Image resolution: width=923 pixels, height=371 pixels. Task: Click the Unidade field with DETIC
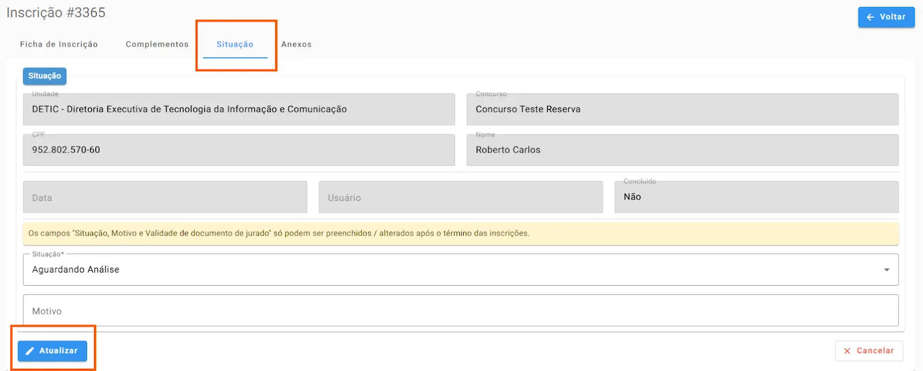point(239,109)
